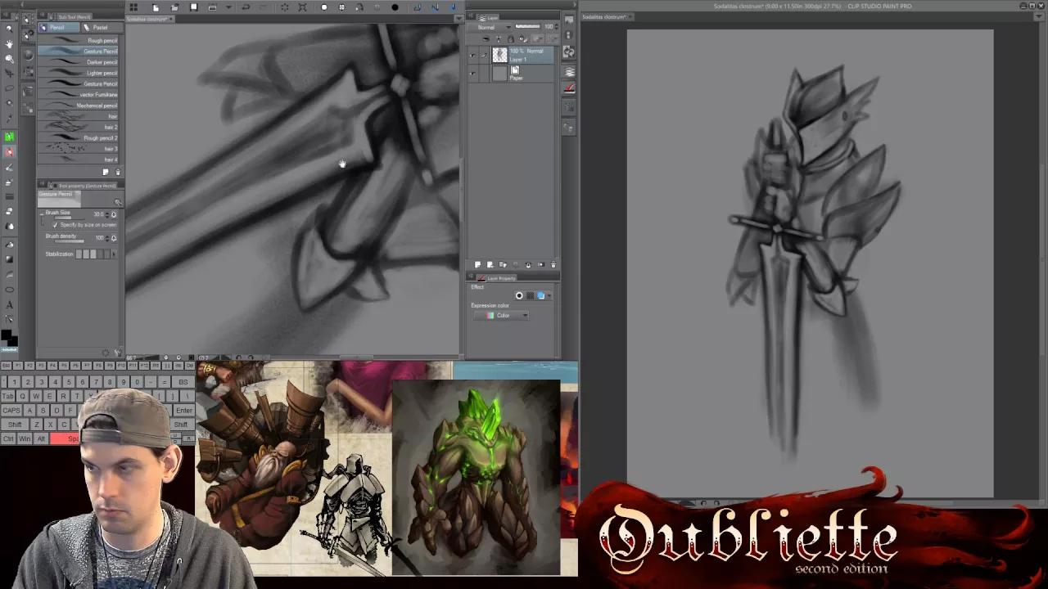This screenshot has width=1048, height=589.
Task: Select the Lasso selection tool
Action: click(x=10, y=88)
